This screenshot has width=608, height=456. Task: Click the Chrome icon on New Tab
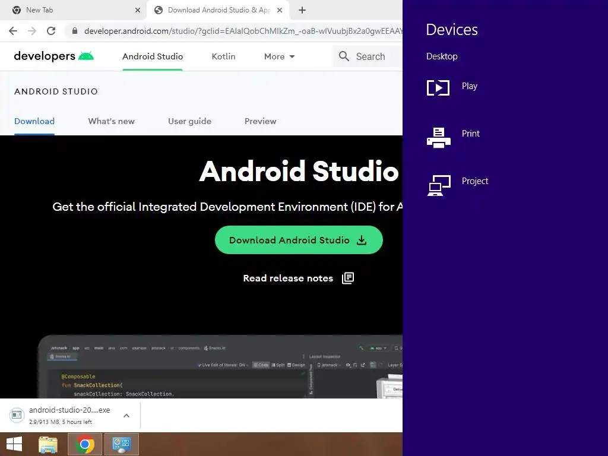pyautogui.click(x=16, y=10)
